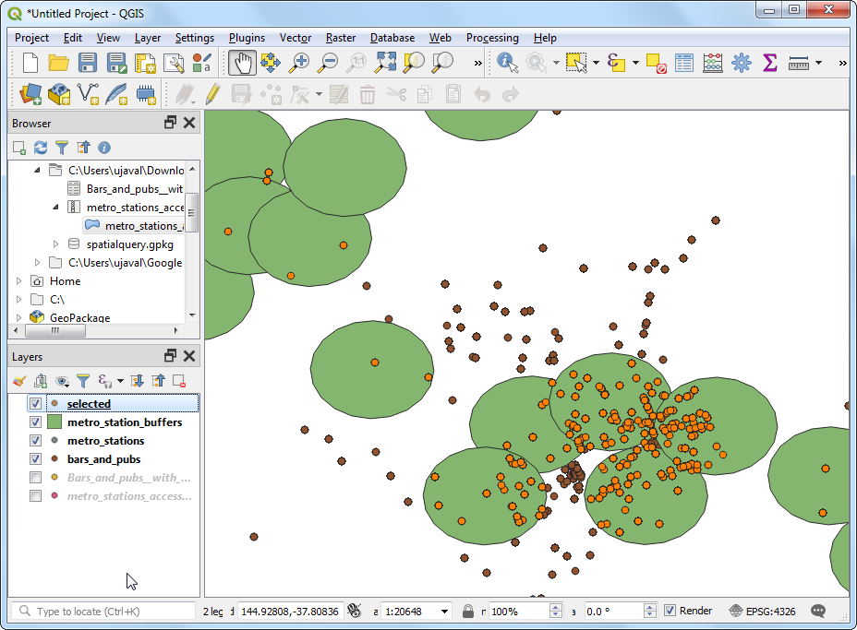The width and height of the screenshot is (857, 630).
Task: Hide the metro_station_buffers layer
Action: point(35,422)
